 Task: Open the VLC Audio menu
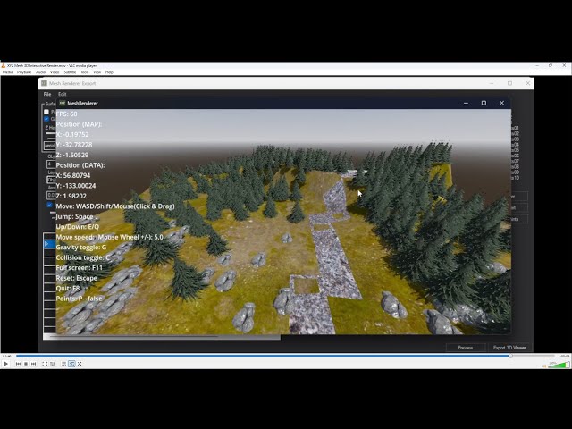(40, 72)
